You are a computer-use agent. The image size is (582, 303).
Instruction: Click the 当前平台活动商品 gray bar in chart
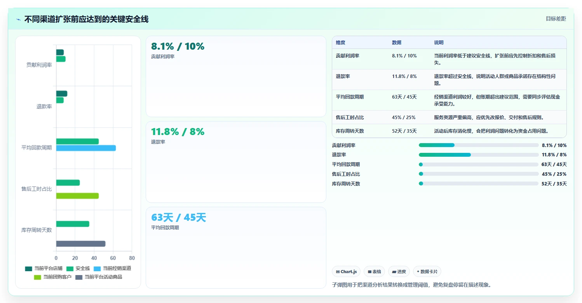[x=81, y=244]
